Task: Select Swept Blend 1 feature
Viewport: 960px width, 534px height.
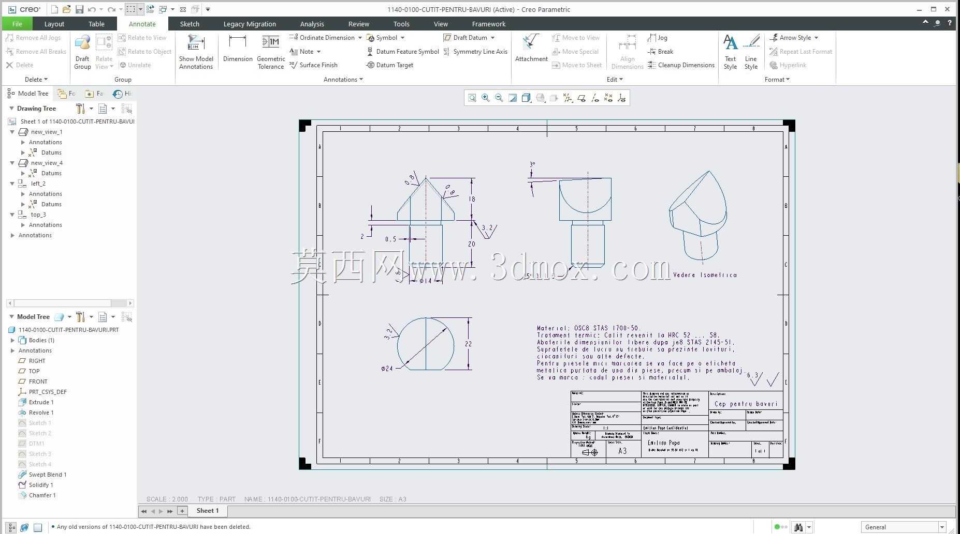Action: pyautogui.click(x=42, y=475)
